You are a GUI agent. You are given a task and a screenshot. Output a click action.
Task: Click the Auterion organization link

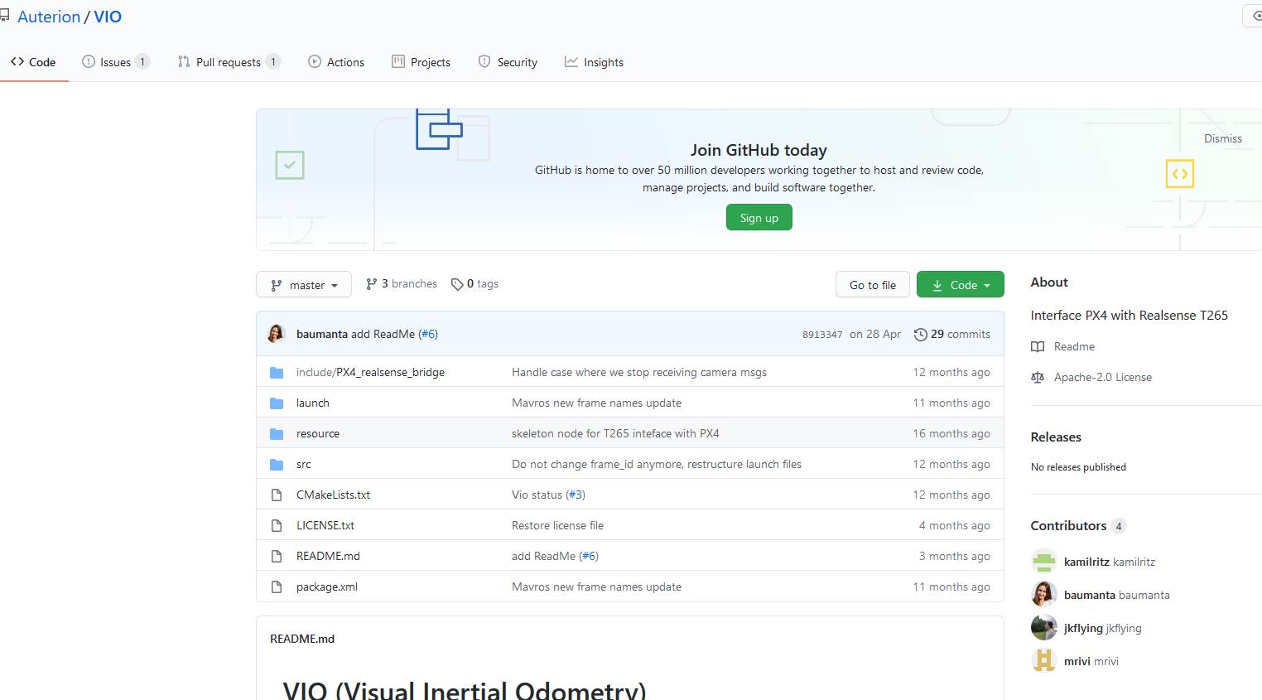pos(49,17)
